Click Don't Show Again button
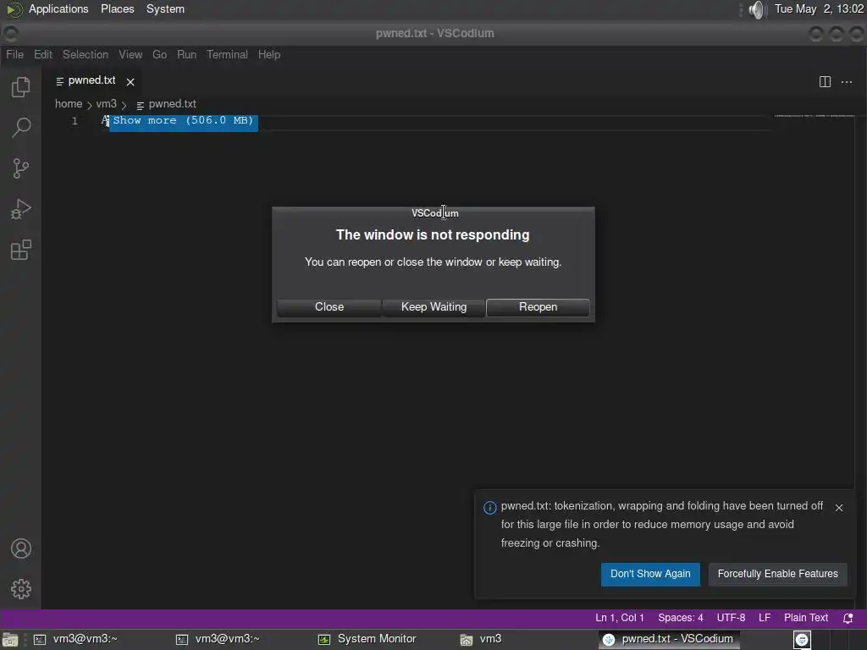The height and width of the screenshot is (650, 867). pos(650,575)
